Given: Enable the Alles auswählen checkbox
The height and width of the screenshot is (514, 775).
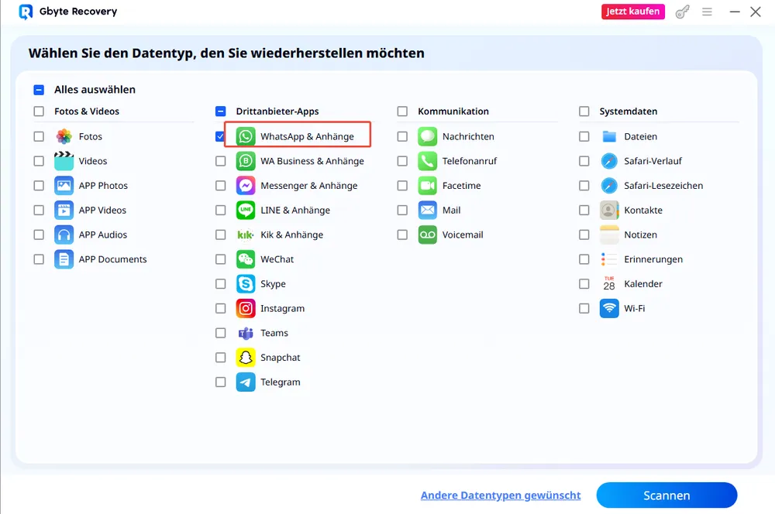Looking at the screenshot, I should click(x=39, y=90).
